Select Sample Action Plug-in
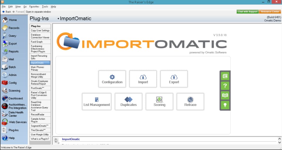The width and height of the screenshot is (282, 150). [x=40, y=120]
